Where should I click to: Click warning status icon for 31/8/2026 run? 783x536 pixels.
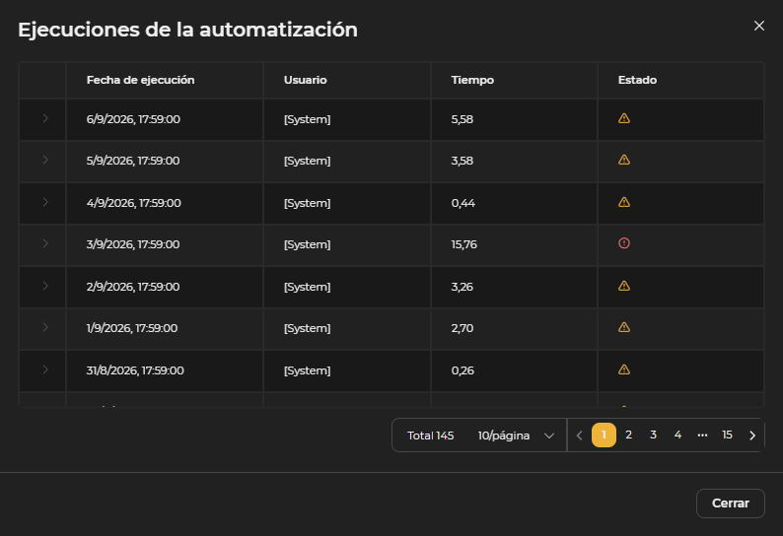(623, 370)
